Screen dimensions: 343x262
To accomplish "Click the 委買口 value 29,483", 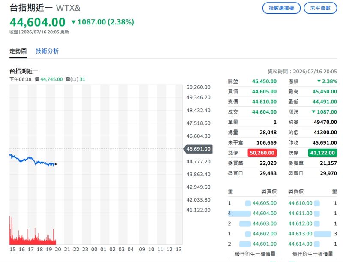I will click(268, 173).
